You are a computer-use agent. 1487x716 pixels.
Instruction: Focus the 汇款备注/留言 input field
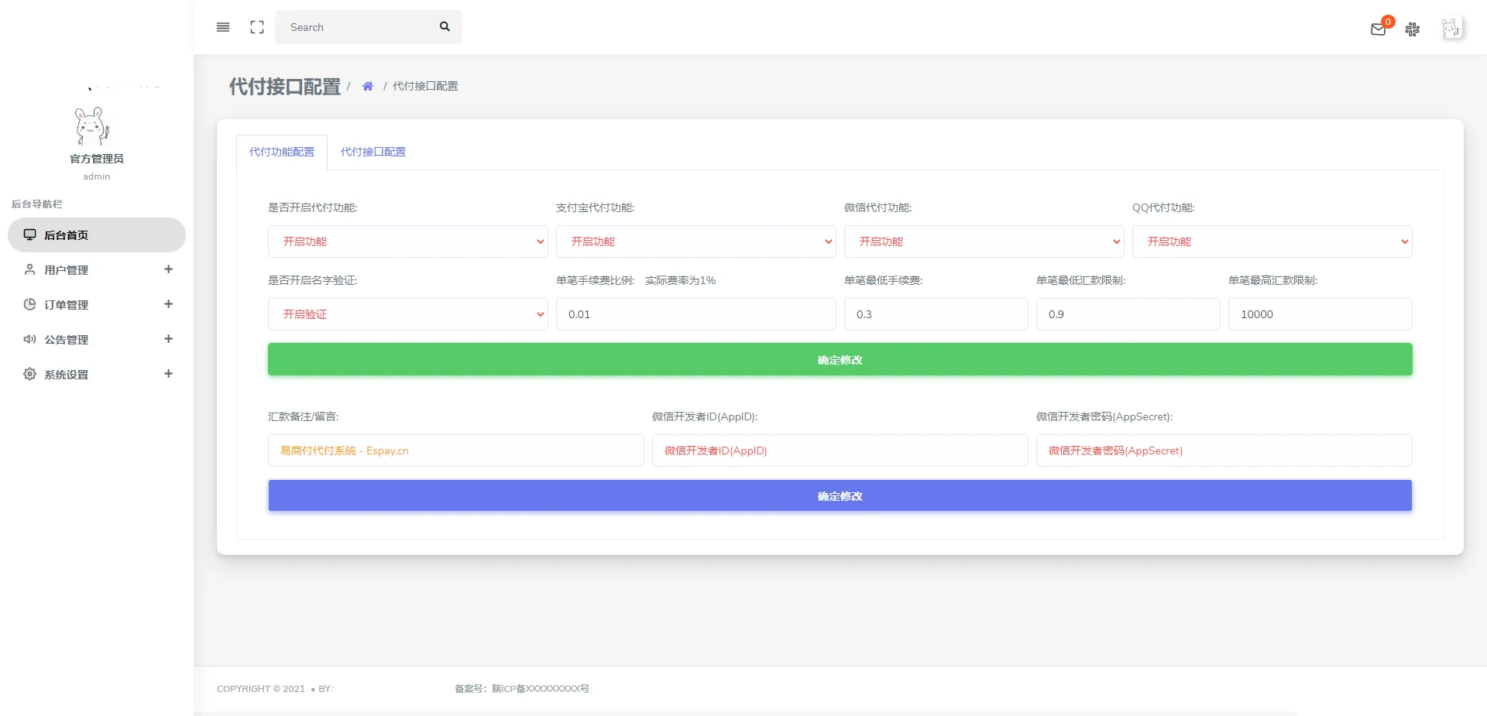point(456,450)
